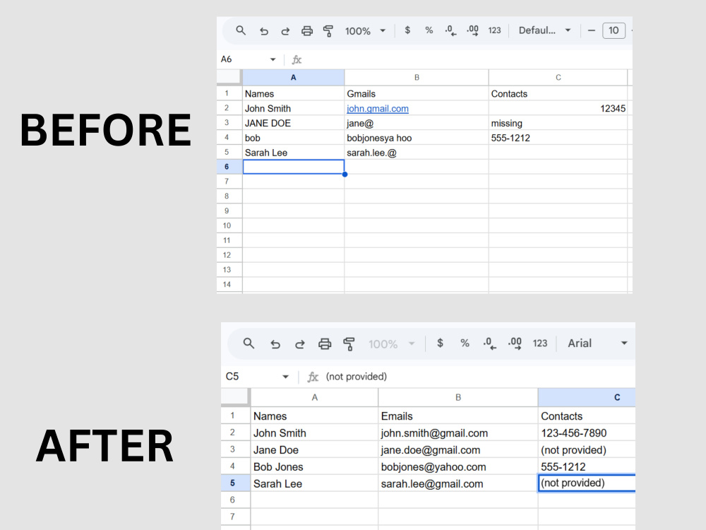
Task: Apply percent format in BEFORE toolbar
Action: pos(429,30)
